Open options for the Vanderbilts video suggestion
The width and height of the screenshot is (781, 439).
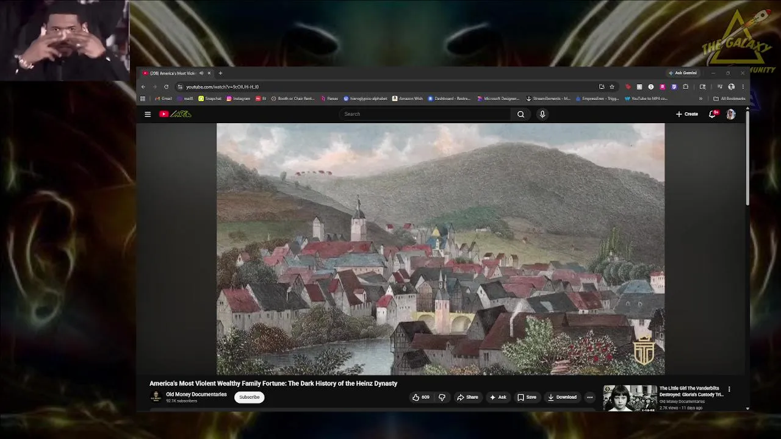pos(729,389)
